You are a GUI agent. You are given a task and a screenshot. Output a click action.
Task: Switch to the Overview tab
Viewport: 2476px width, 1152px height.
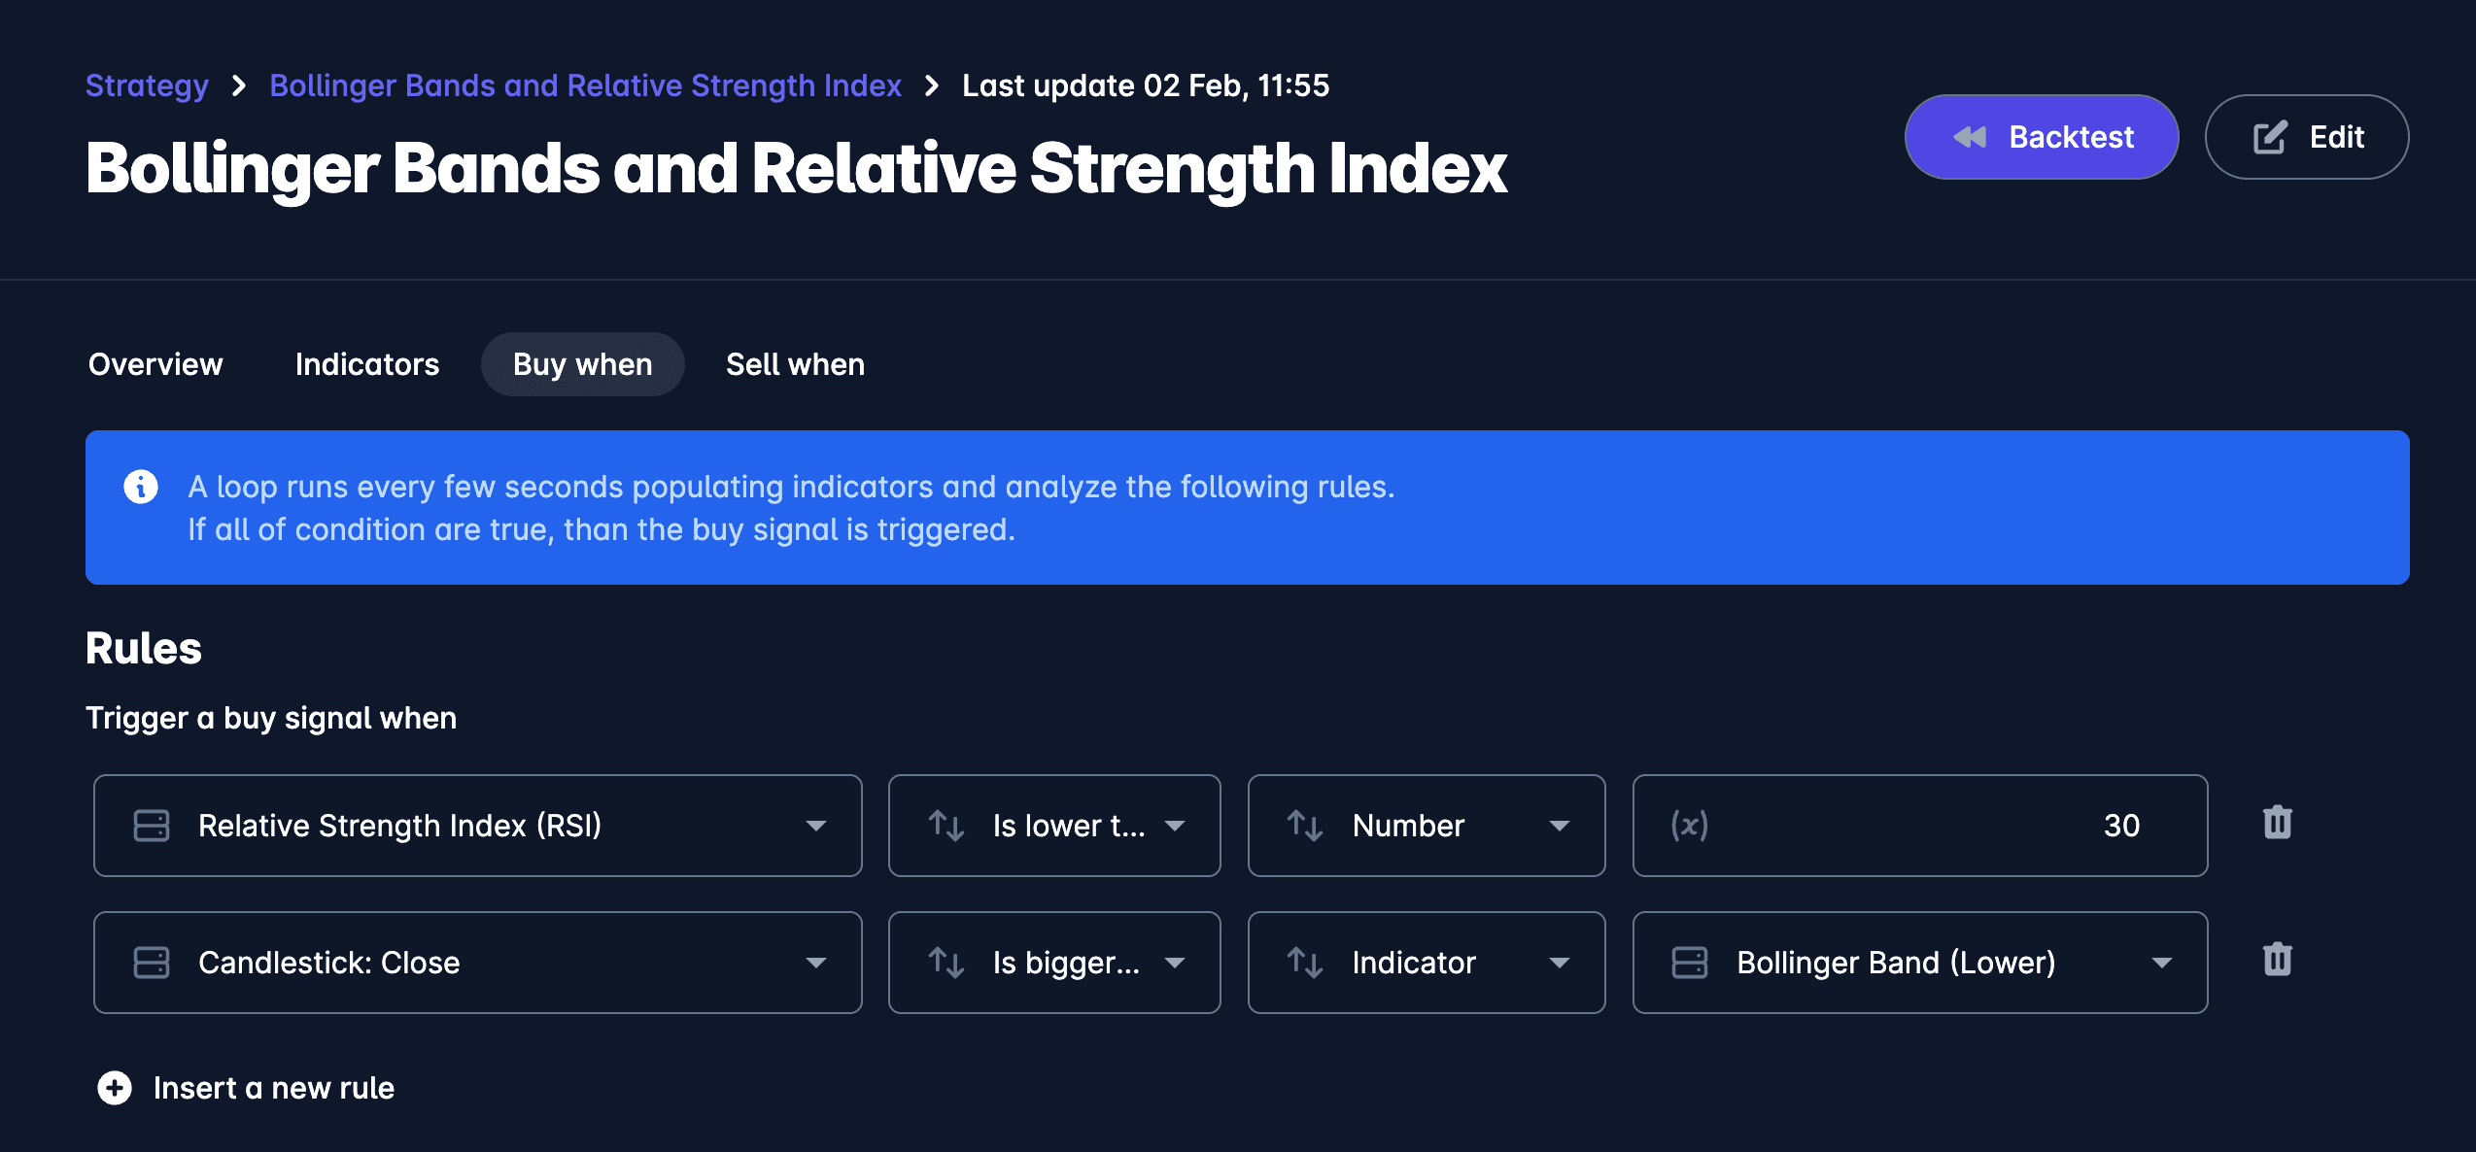tap(155, 364)
